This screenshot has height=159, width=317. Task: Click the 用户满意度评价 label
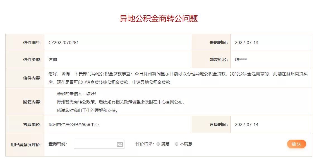[26, 145]
